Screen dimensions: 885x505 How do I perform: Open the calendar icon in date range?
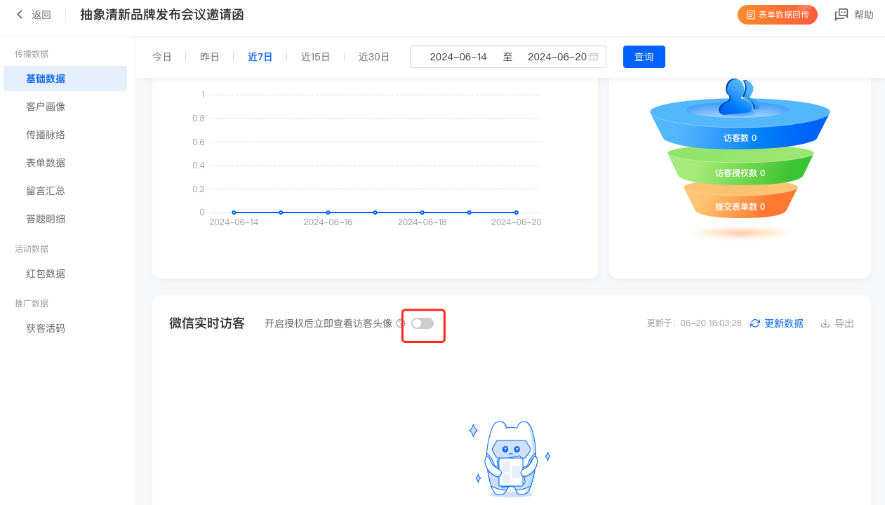tap(594, 57)
